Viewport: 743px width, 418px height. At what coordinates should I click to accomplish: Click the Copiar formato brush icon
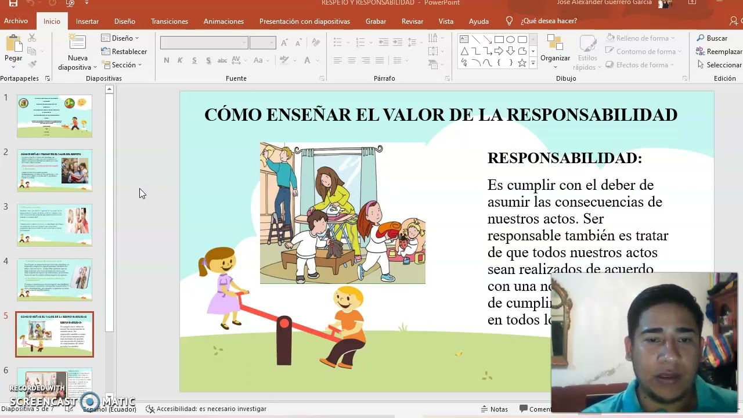pos(32,64)
